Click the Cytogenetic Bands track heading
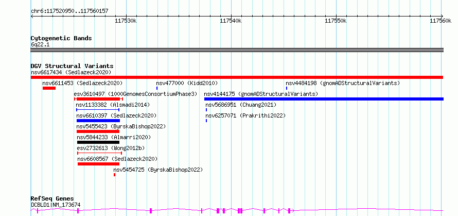The image size is (458, 216). [61, 38]
